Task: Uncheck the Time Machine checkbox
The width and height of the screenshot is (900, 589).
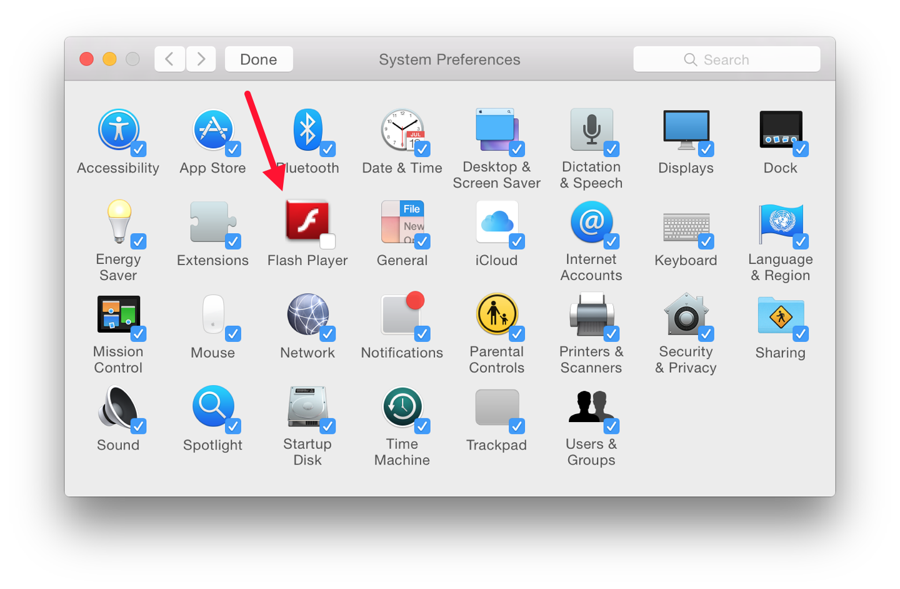Action: tap(422, 426)
